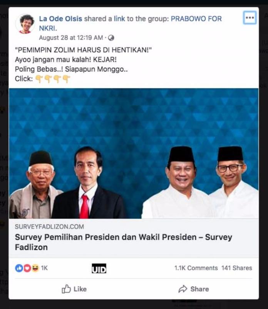
Task: Open the three-dot post options menu
Action: coord(250,18)
